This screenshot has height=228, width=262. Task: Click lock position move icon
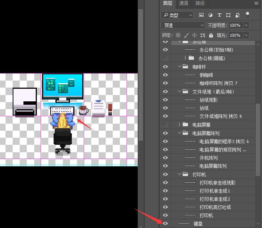[194, 35]
